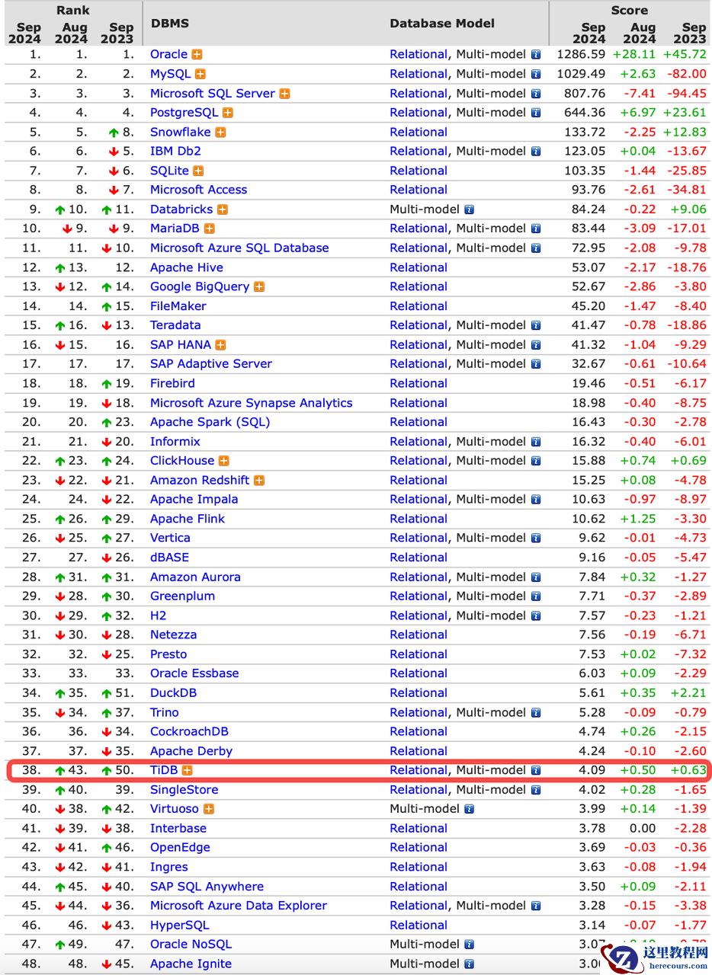Click the blue info icon in MySQL's row

tap(536, 74)
